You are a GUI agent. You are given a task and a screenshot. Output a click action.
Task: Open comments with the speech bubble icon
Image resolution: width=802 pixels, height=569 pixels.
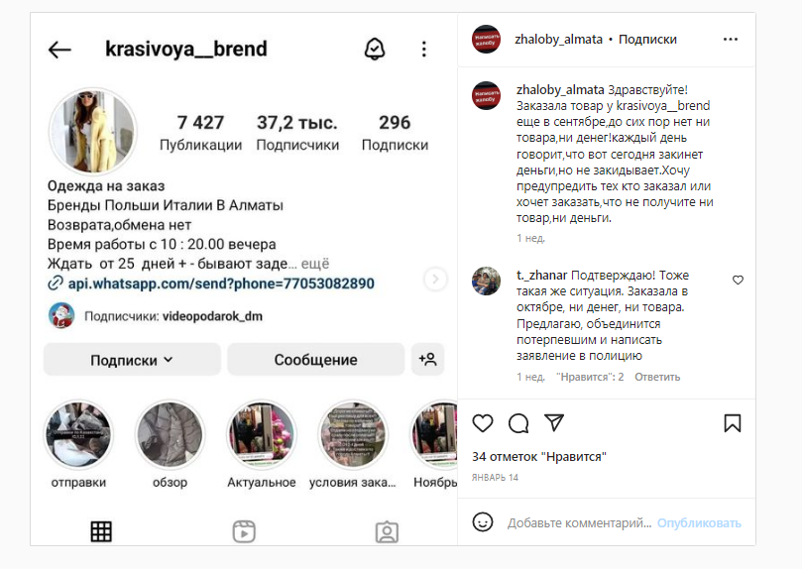tap(518, 423)
